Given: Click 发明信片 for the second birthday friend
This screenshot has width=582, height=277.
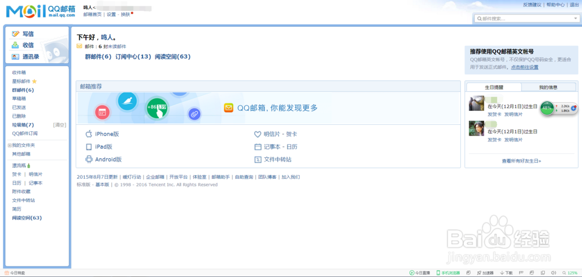Looking at the screenshot, I should [x=513, y=140].
